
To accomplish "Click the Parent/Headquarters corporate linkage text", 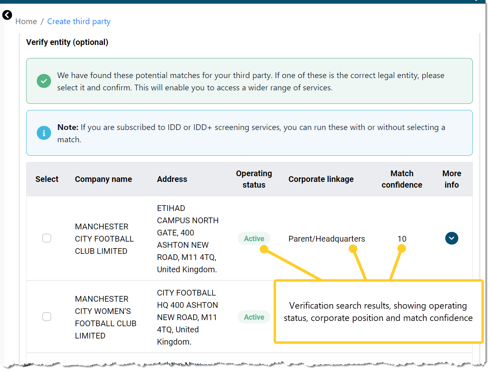I will point(327,238).
